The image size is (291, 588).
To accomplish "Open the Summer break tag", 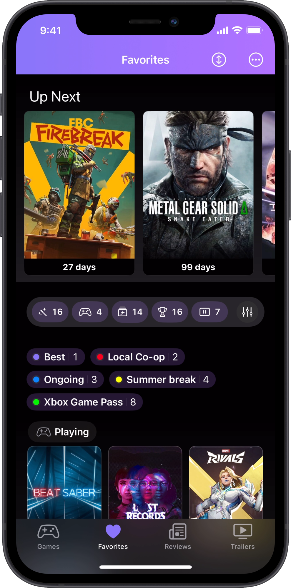I will pos(162,379).
